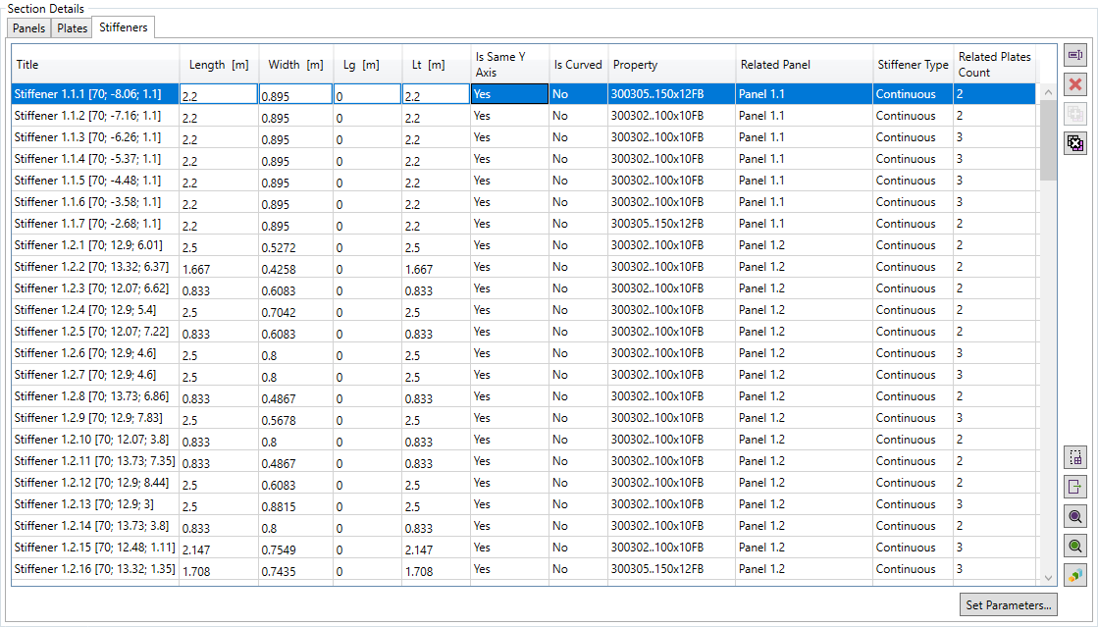1098x627 pixels.
Task: Click the remove-from-selection icon below the red X
Action: (x=1074, y=143)
